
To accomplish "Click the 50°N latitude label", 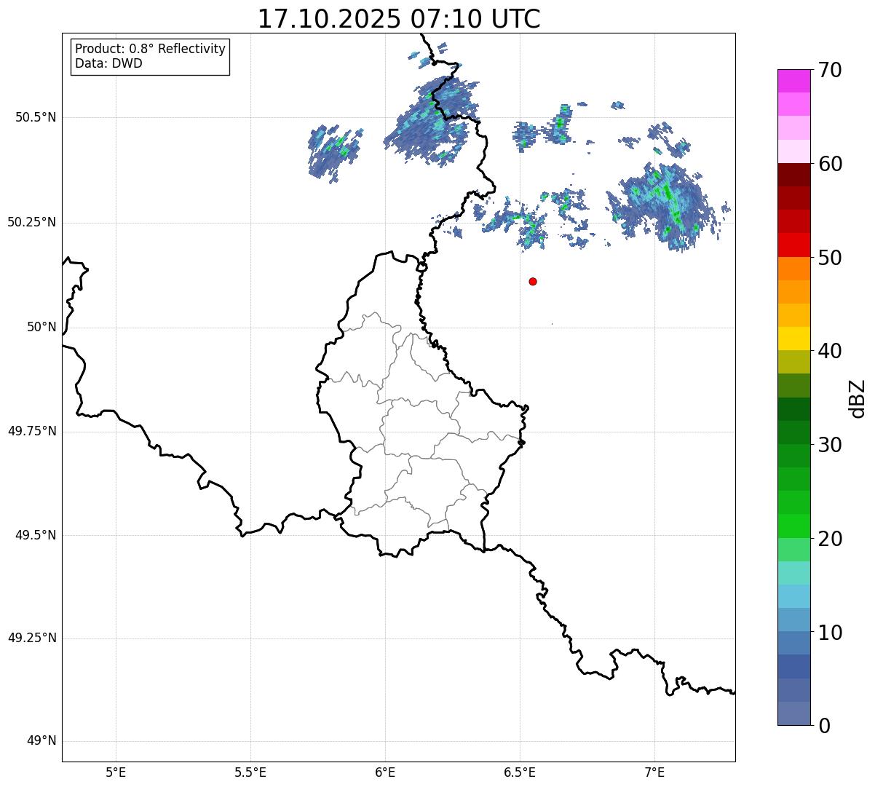I will pyautogui.click(x=42, y=327).
